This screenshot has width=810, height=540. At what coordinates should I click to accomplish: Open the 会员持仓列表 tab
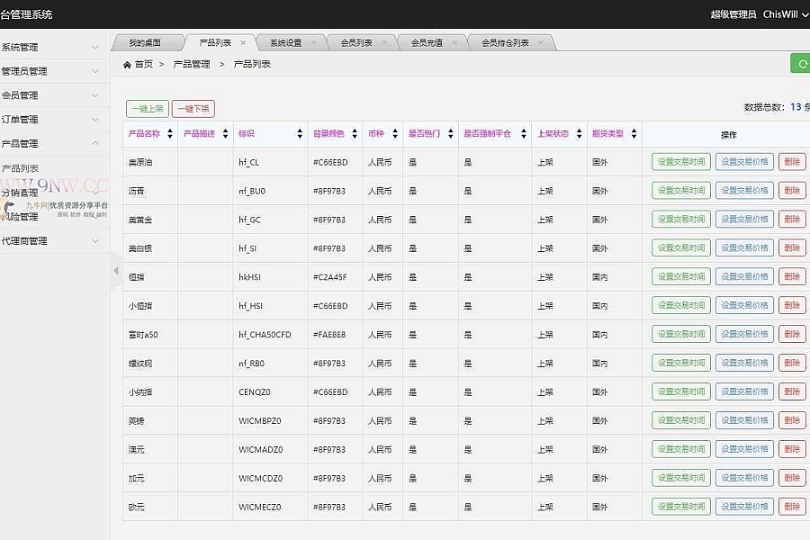(505, 43)
